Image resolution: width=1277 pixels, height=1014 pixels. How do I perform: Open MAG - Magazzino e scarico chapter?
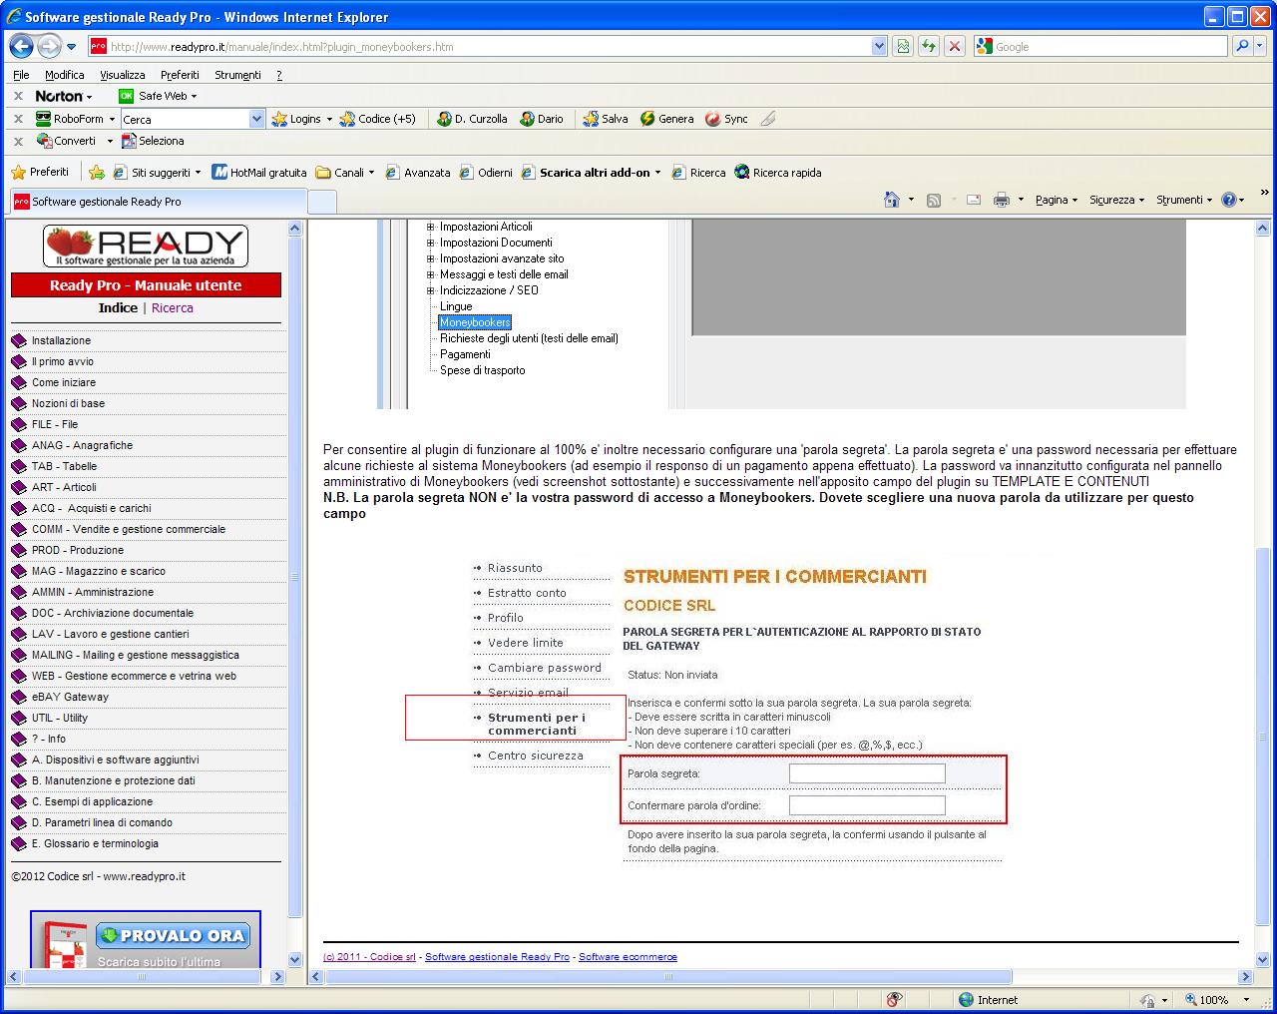98,571
